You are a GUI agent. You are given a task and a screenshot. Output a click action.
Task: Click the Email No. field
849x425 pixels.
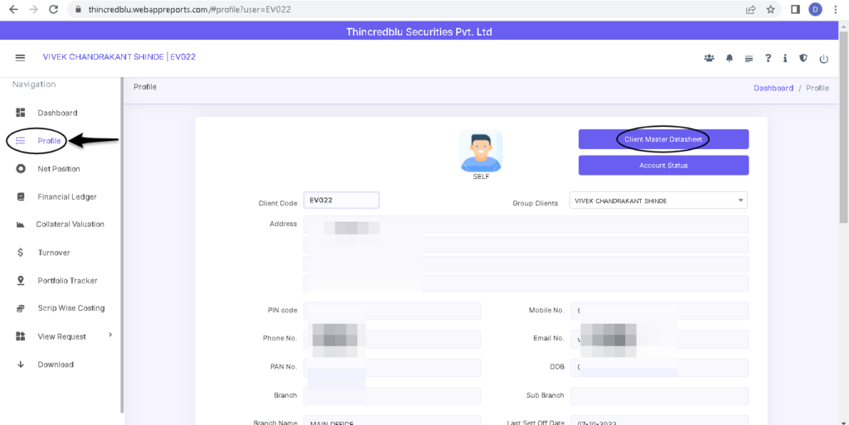[659, 339]
